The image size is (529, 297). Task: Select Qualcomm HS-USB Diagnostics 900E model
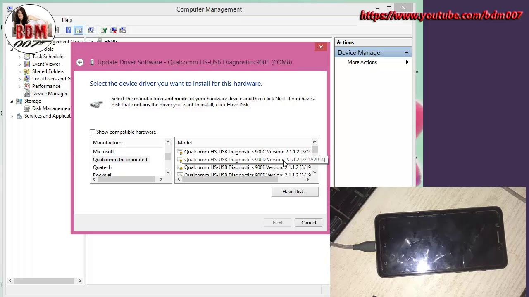point(247,167)
